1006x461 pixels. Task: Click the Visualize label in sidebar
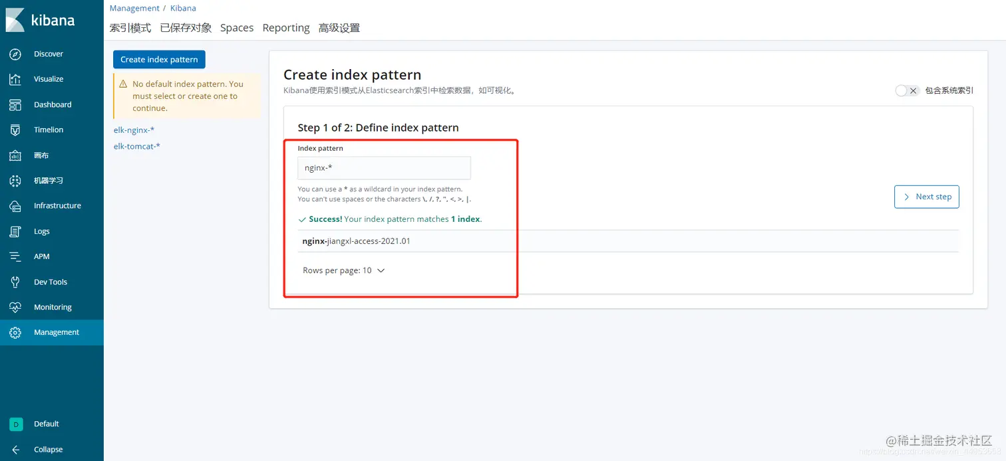[49, 79]
